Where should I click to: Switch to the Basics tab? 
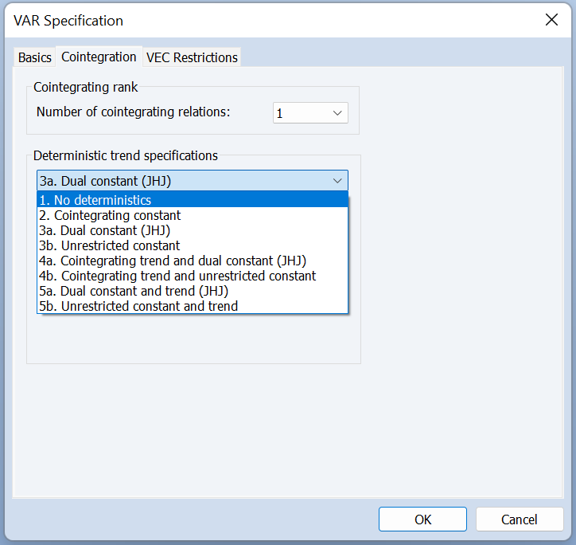tap(35, 57)
